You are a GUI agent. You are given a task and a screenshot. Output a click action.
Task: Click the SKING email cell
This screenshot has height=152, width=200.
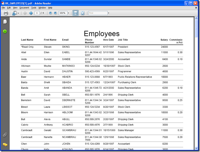point(66,47)
